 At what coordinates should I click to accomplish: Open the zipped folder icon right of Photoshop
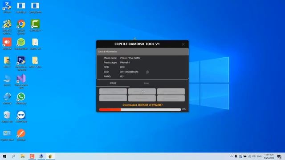(x=35, y=62)
